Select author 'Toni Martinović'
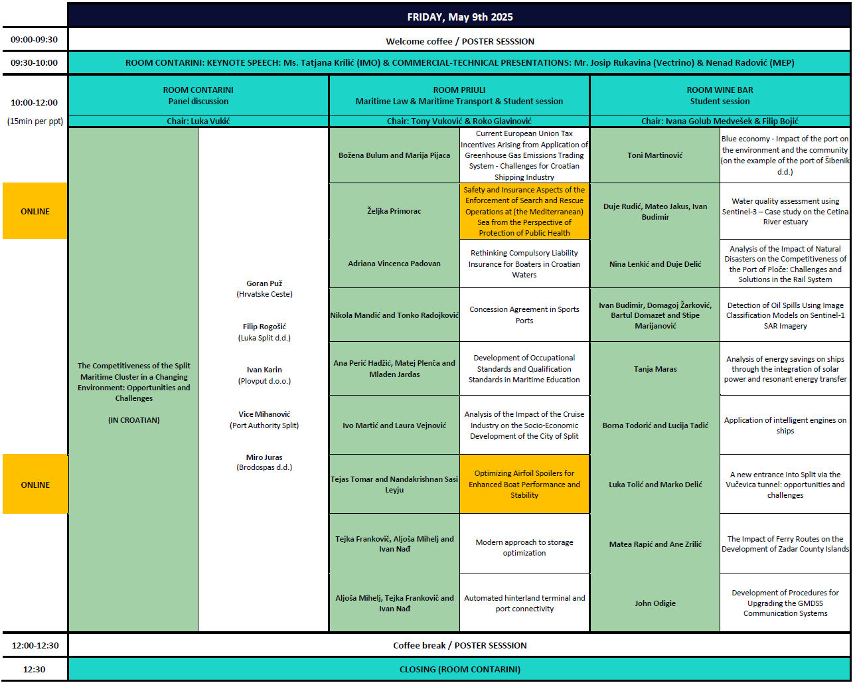Viewport: 853px width, 683px height. point(655,155)
